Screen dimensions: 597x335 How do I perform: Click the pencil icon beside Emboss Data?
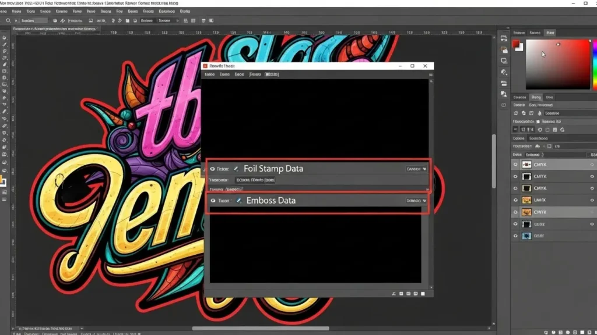[239, 201]
